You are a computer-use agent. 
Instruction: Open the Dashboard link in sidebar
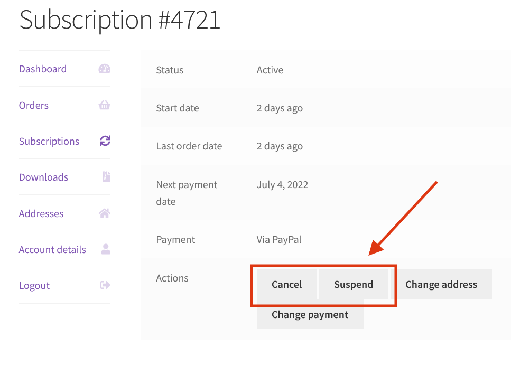click(x=43, y=69)
